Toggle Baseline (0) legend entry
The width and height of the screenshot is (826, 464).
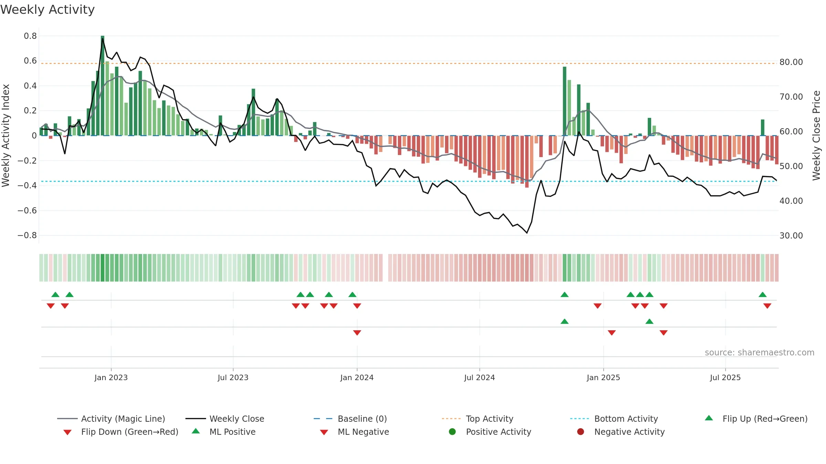pos(350,419)
